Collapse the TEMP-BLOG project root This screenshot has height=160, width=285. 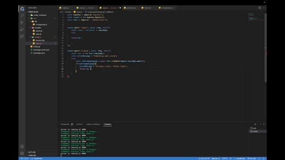[x=33, y=12]
